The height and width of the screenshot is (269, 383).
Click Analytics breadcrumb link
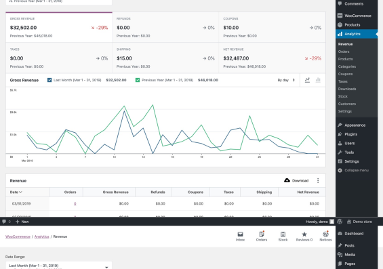pos(42,236)
